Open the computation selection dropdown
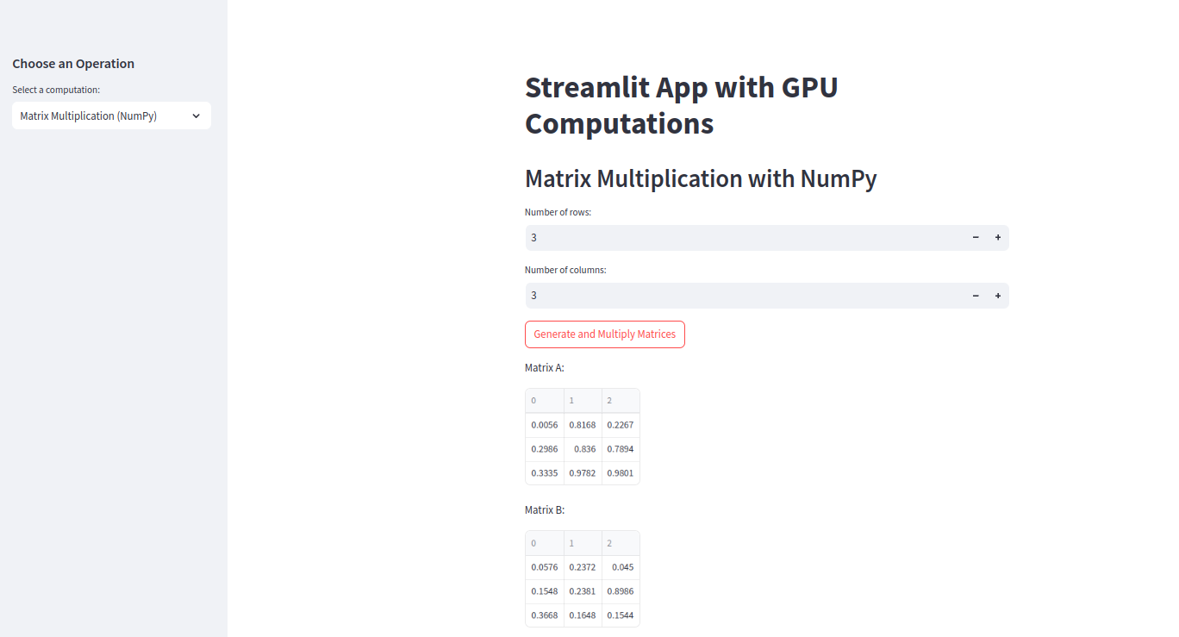 point(103,116)
